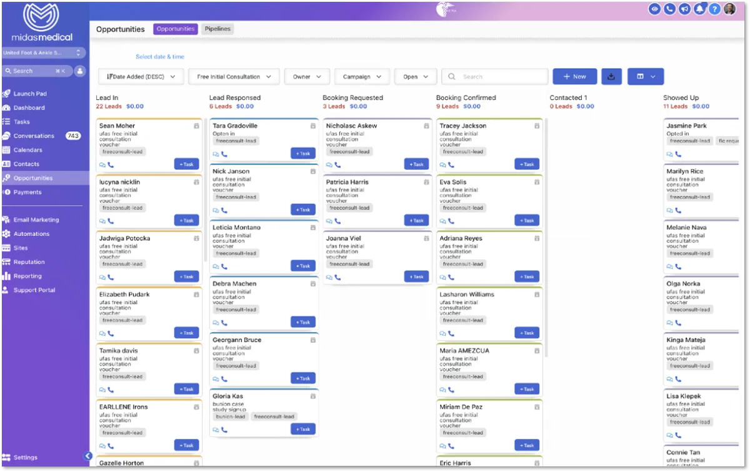This screenshot has width=750, height=472.
Task: Open Conversations in the sidebar
Action: tap(34, 136)
